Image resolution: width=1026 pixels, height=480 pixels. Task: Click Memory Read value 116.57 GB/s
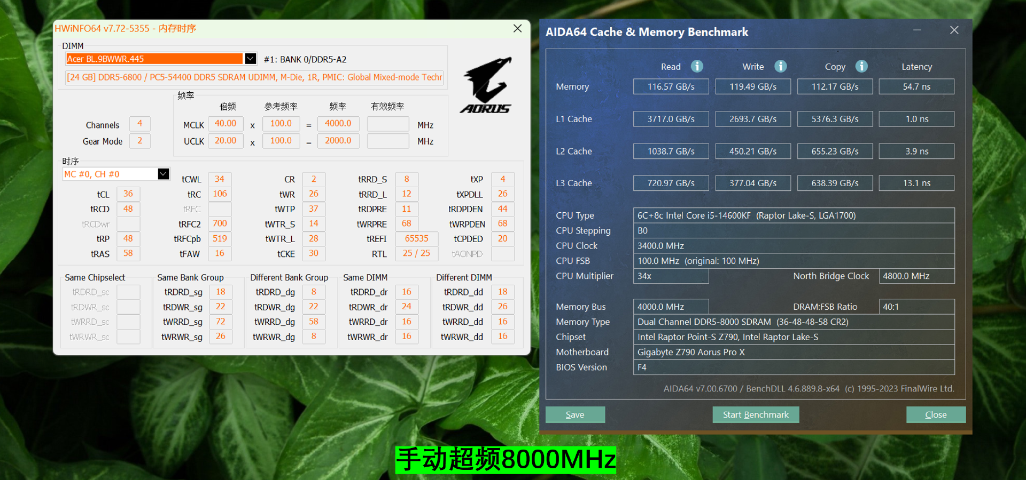(671, 86)
